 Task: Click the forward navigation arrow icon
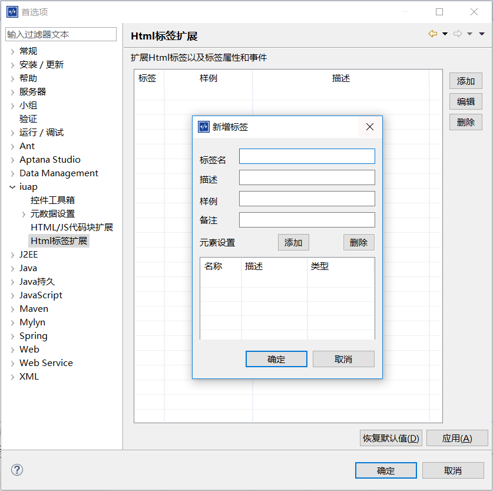click(457, 34)
